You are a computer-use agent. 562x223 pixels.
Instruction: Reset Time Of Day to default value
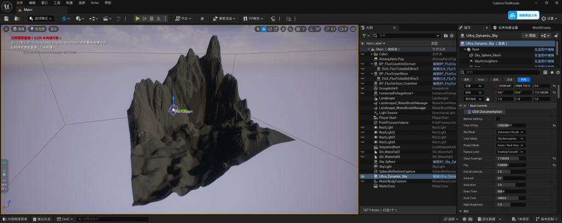555,125
